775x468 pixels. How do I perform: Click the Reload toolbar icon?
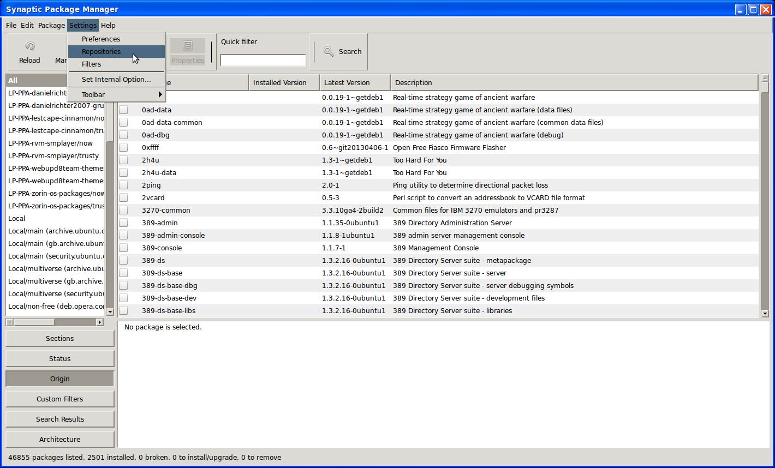point(29,46)
